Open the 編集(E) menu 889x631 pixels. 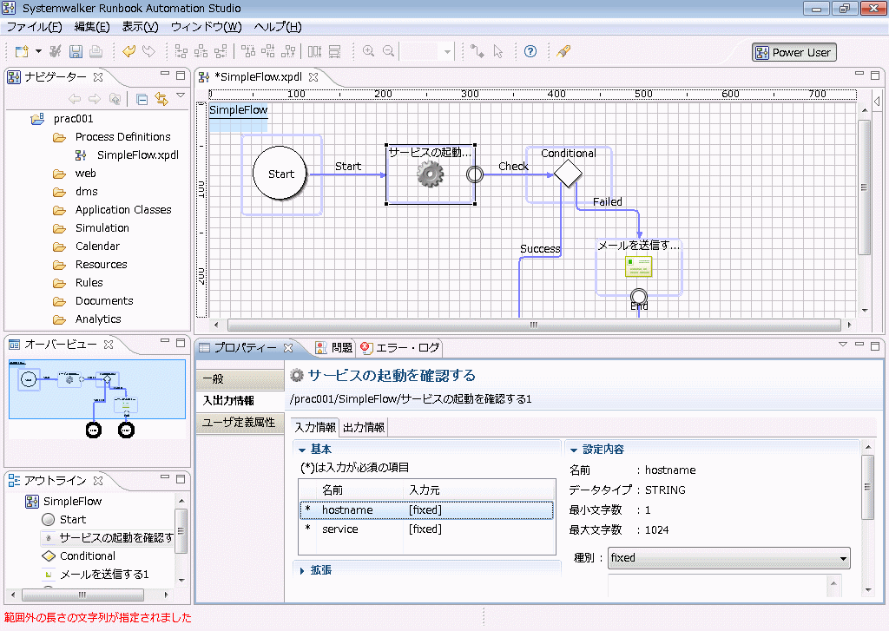pos(92,27)
